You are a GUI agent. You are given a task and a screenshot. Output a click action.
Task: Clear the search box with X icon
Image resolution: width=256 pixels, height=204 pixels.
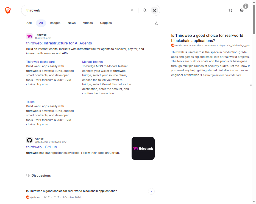click(132, 10)
